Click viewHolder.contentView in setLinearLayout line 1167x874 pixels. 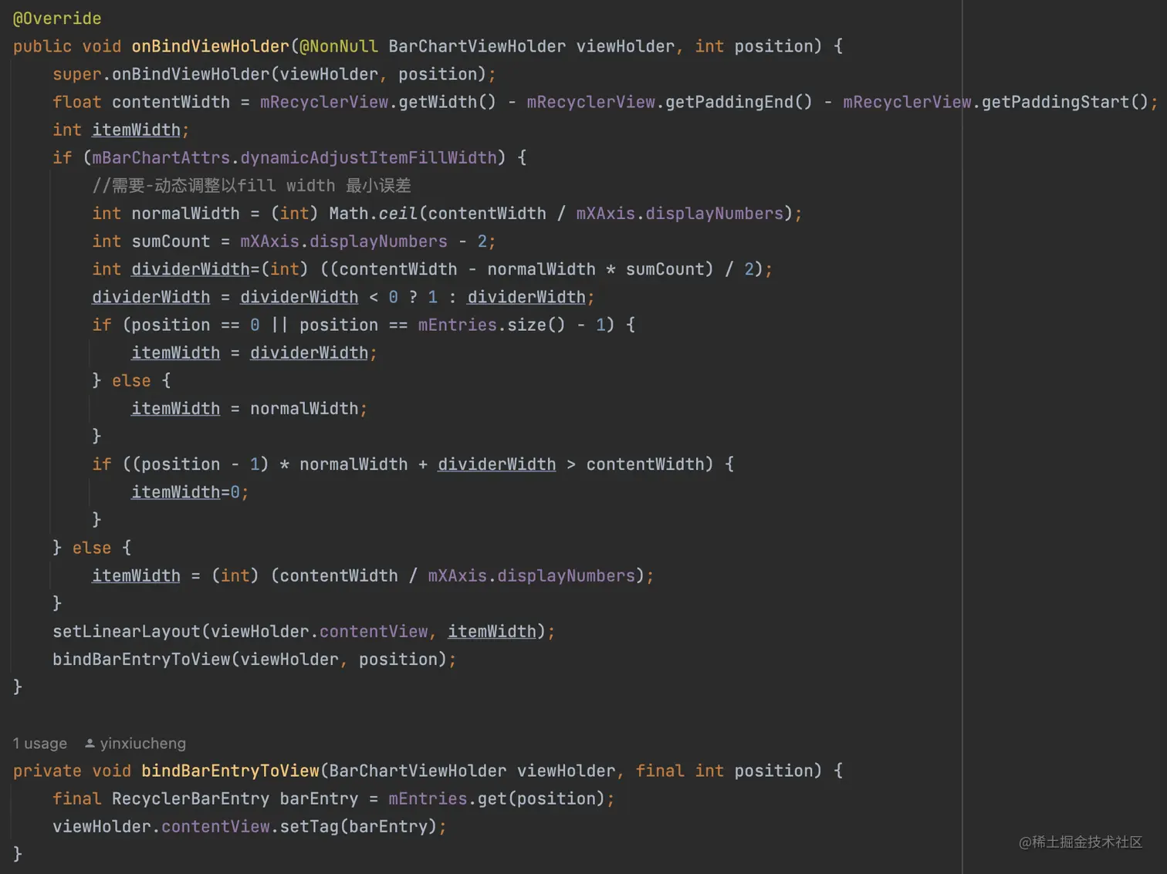319,631
